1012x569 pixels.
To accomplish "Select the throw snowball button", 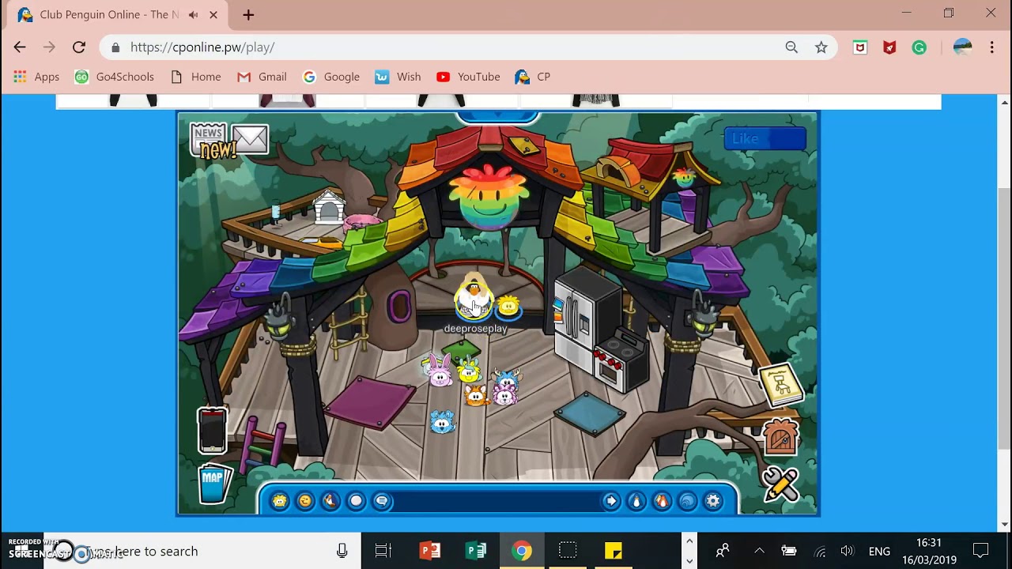I will [x=356, y=500].
